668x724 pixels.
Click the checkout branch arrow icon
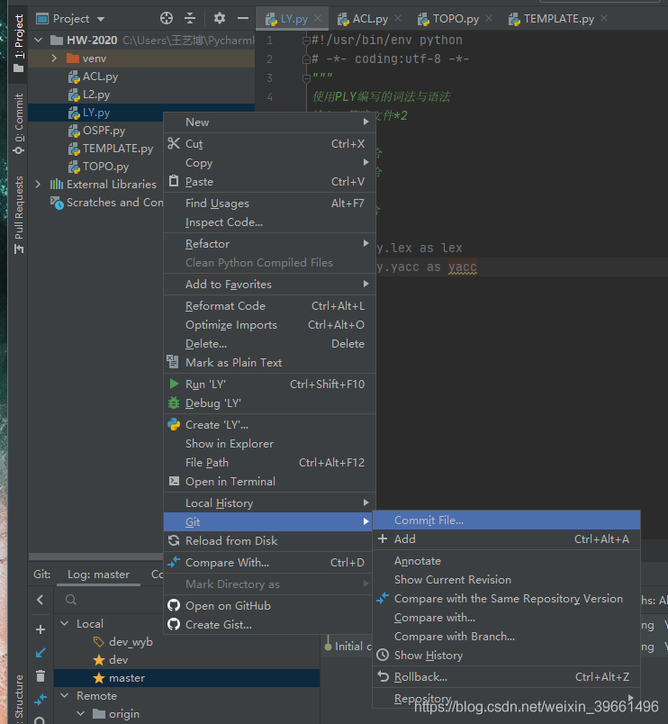click(x=41, y=652)
